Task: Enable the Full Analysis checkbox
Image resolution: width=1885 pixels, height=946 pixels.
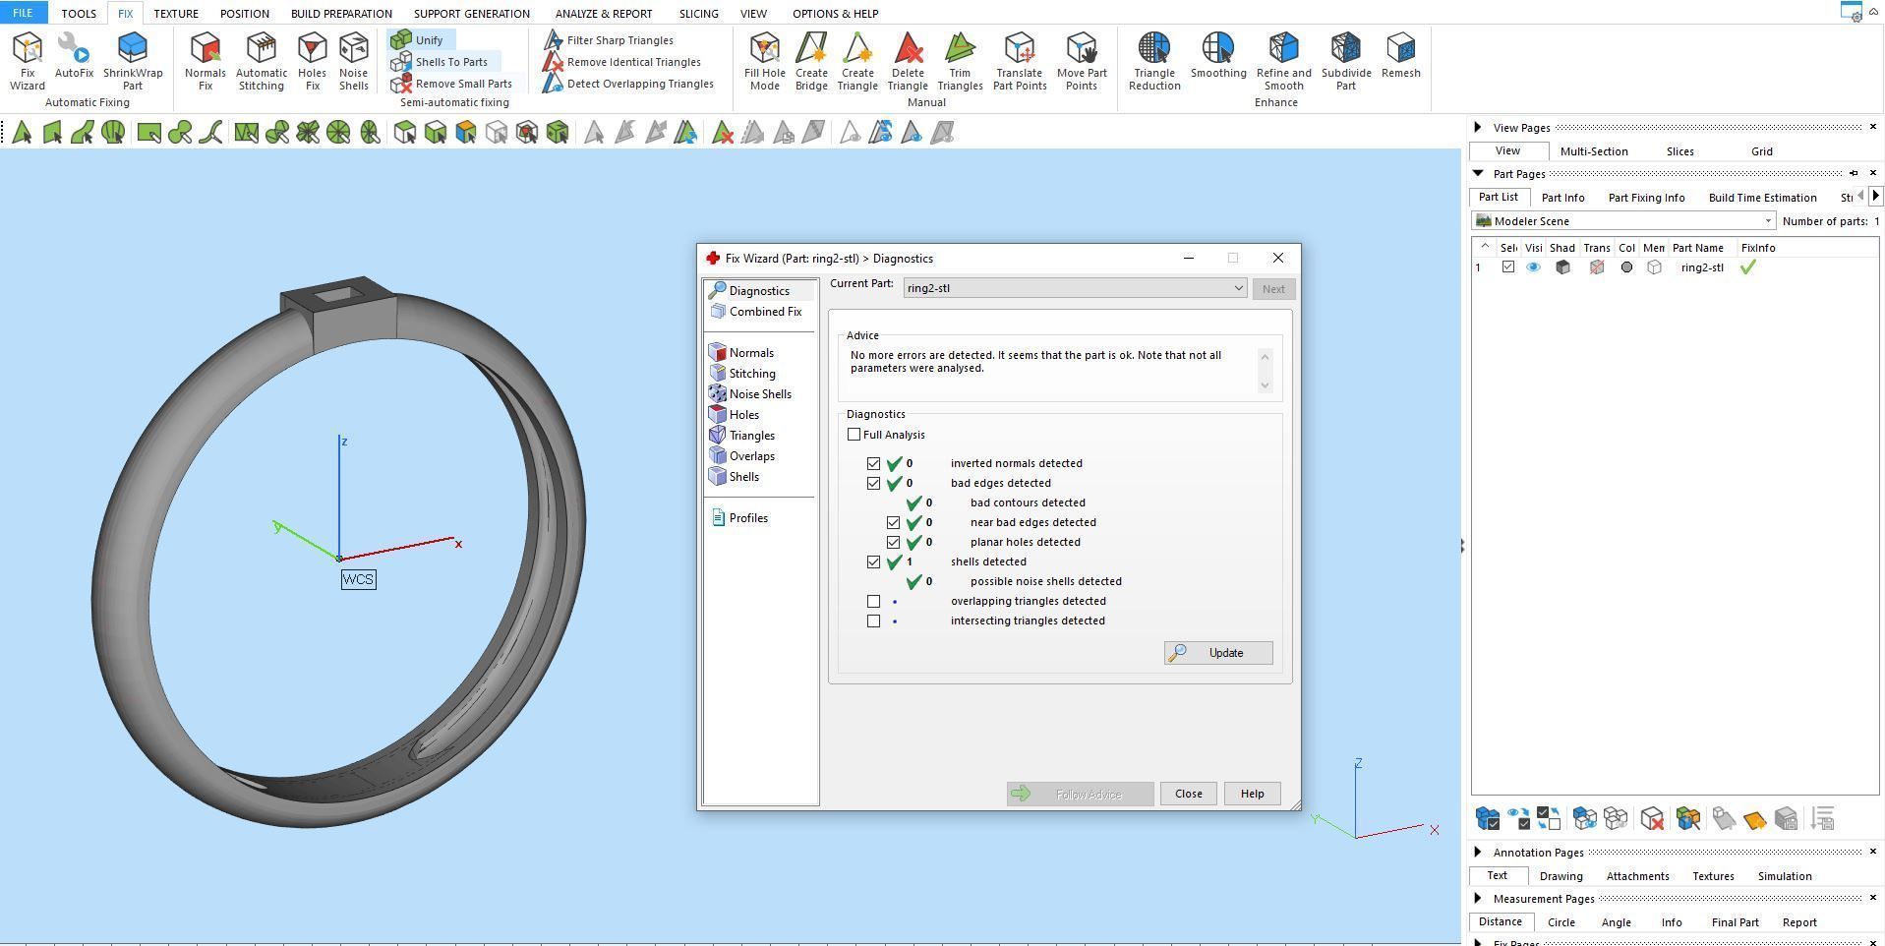Action: (854, 435)
